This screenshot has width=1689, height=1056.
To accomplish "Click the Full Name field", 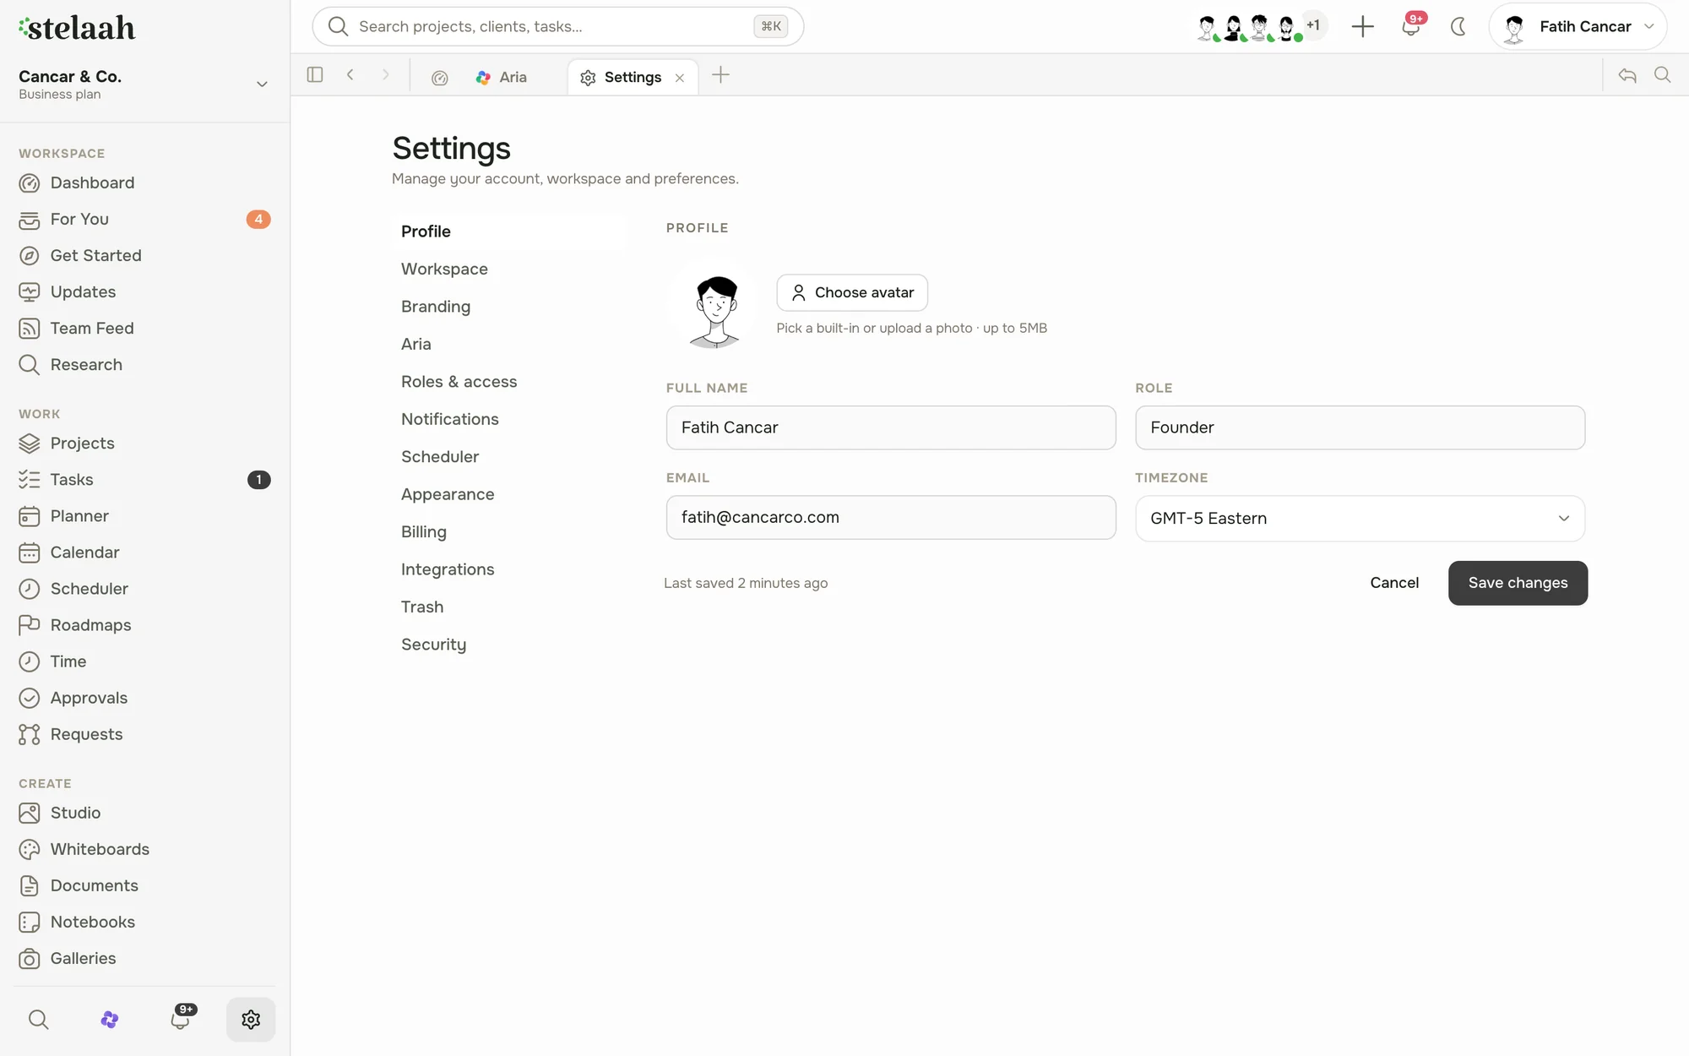I will (x=891, y=427).
